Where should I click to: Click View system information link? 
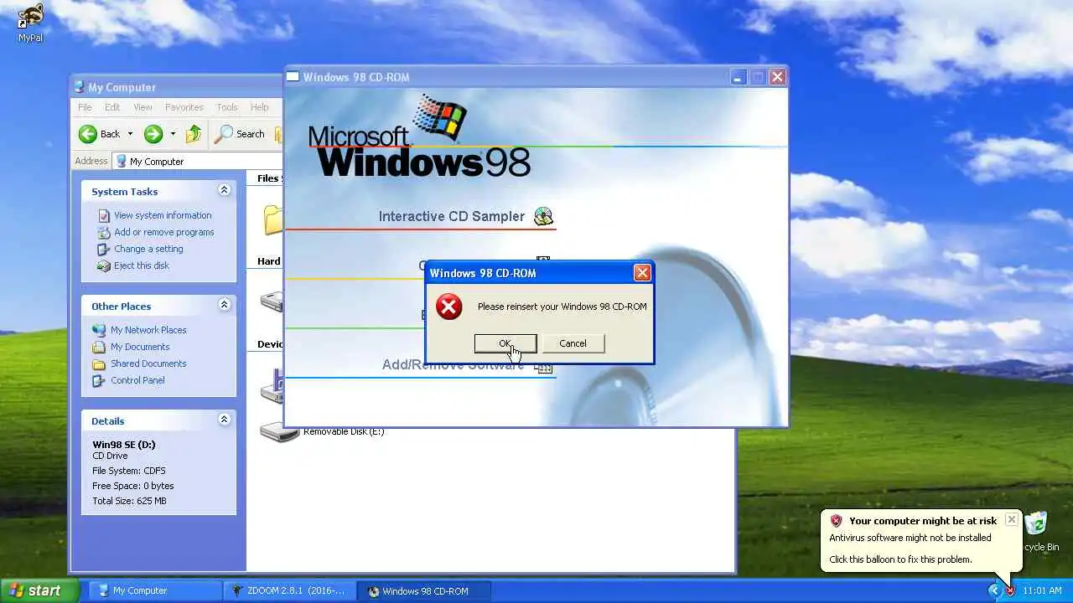point(163,215)
